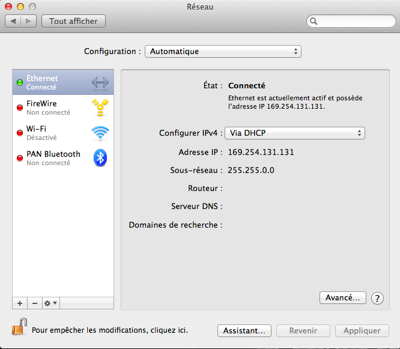Click the Appliquer button

[362, 331]
